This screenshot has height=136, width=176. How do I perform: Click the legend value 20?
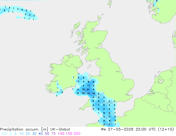[x=28, y=134]
